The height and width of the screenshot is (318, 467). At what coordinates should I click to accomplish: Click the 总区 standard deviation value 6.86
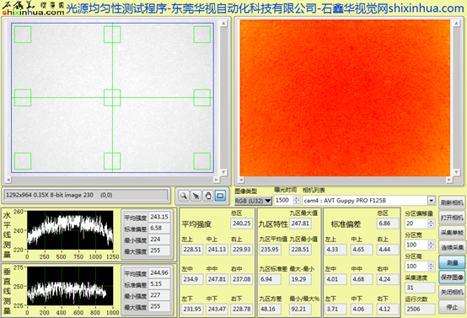coord(388,224)
